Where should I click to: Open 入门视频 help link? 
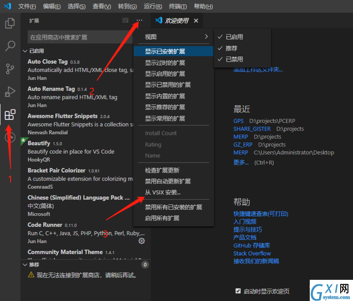(x=245, y=222)
